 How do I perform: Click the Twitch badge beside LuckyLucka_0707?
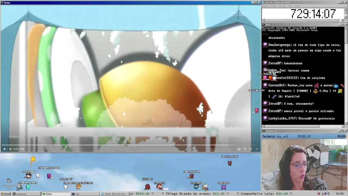(x=265, y=118)
